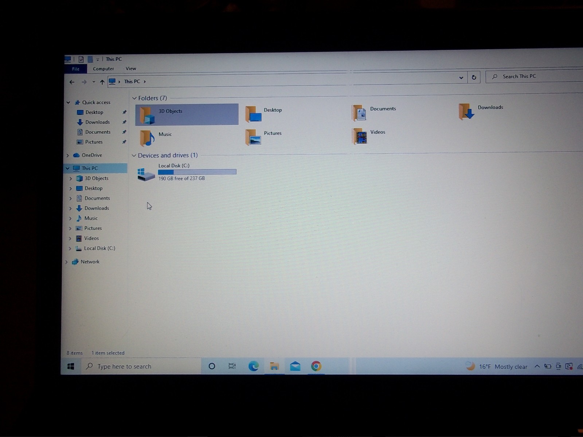Image resolution: width=583 pixels, height=437 pixels.
Task: Expand Local Disk (C:) in navigation tree
Action: pyautogui.click(x=70, y=248)
